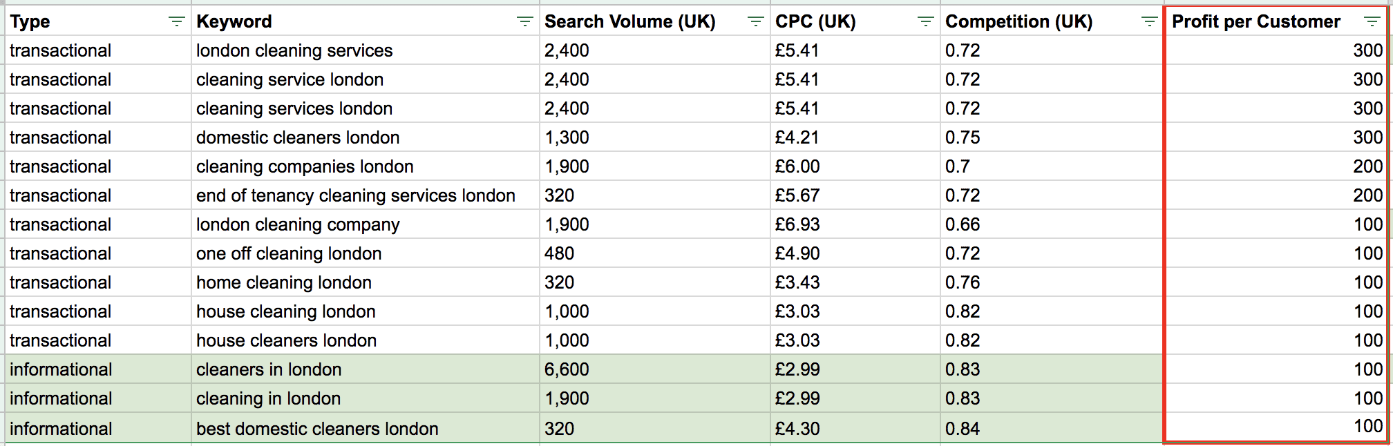The height and width of the screenshot is (446, 1393).
Task: Click the 'Profit per Customer' header cell
Action: [1255, 22]
